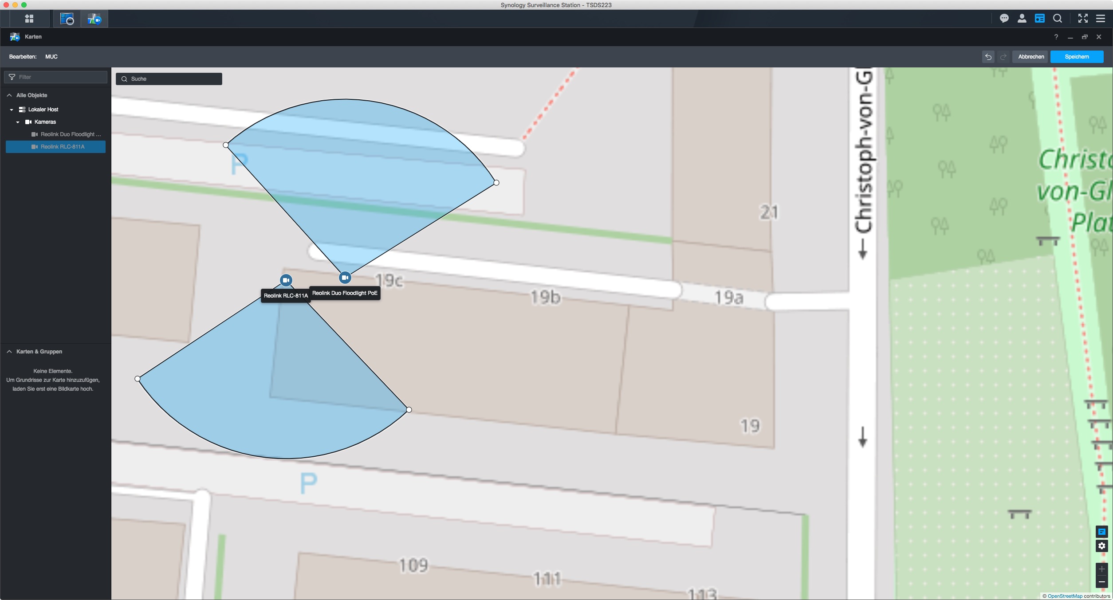1113x600 pixels.
Task: Switch to the Karten taskbar app
Action: [94, 19]
